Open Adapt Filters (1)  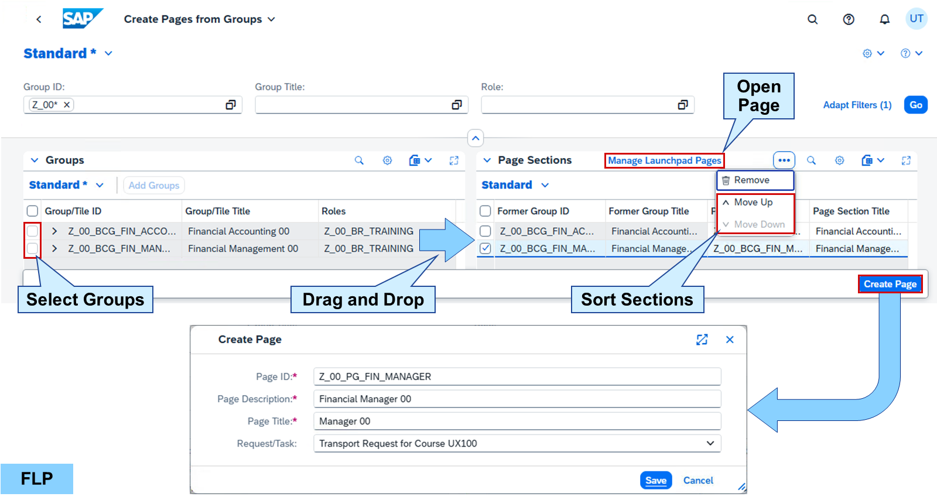point(857,105)
